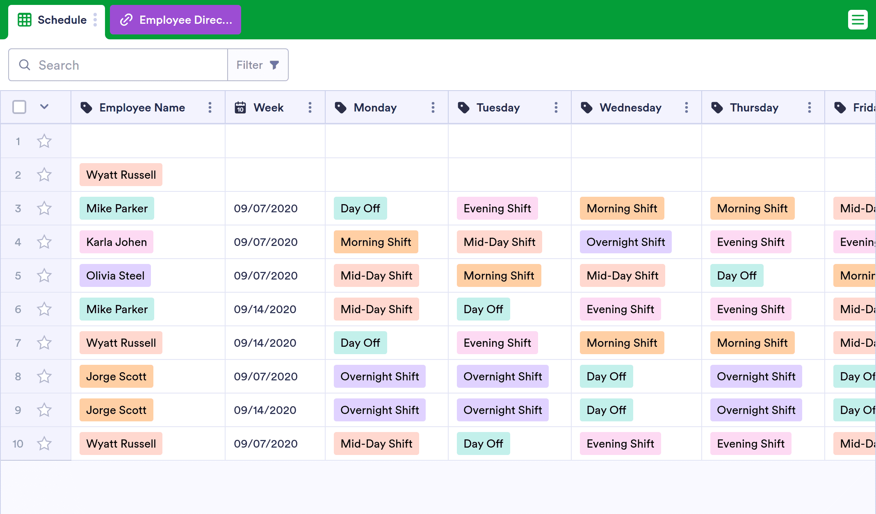Open Week column three-dot menu
This screenshot has width=876, height=514.
click(310, 107)
